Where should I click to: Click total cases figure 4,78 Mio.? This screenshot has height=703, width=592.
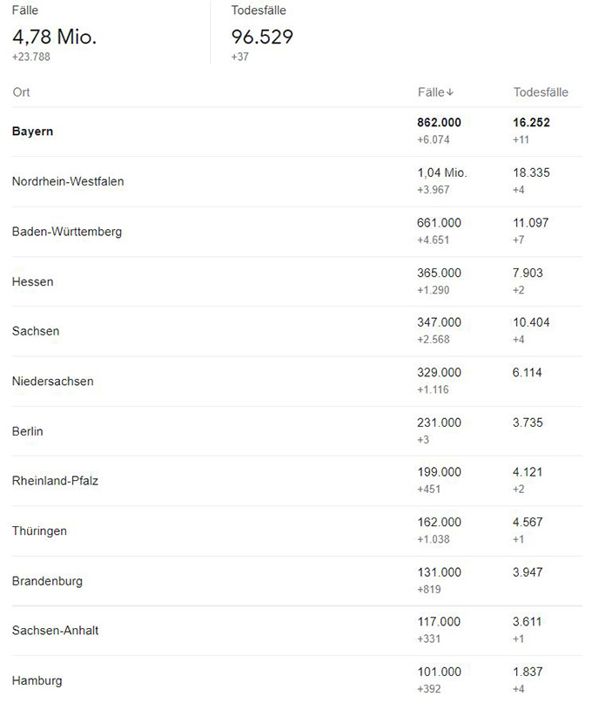point(54,37)
